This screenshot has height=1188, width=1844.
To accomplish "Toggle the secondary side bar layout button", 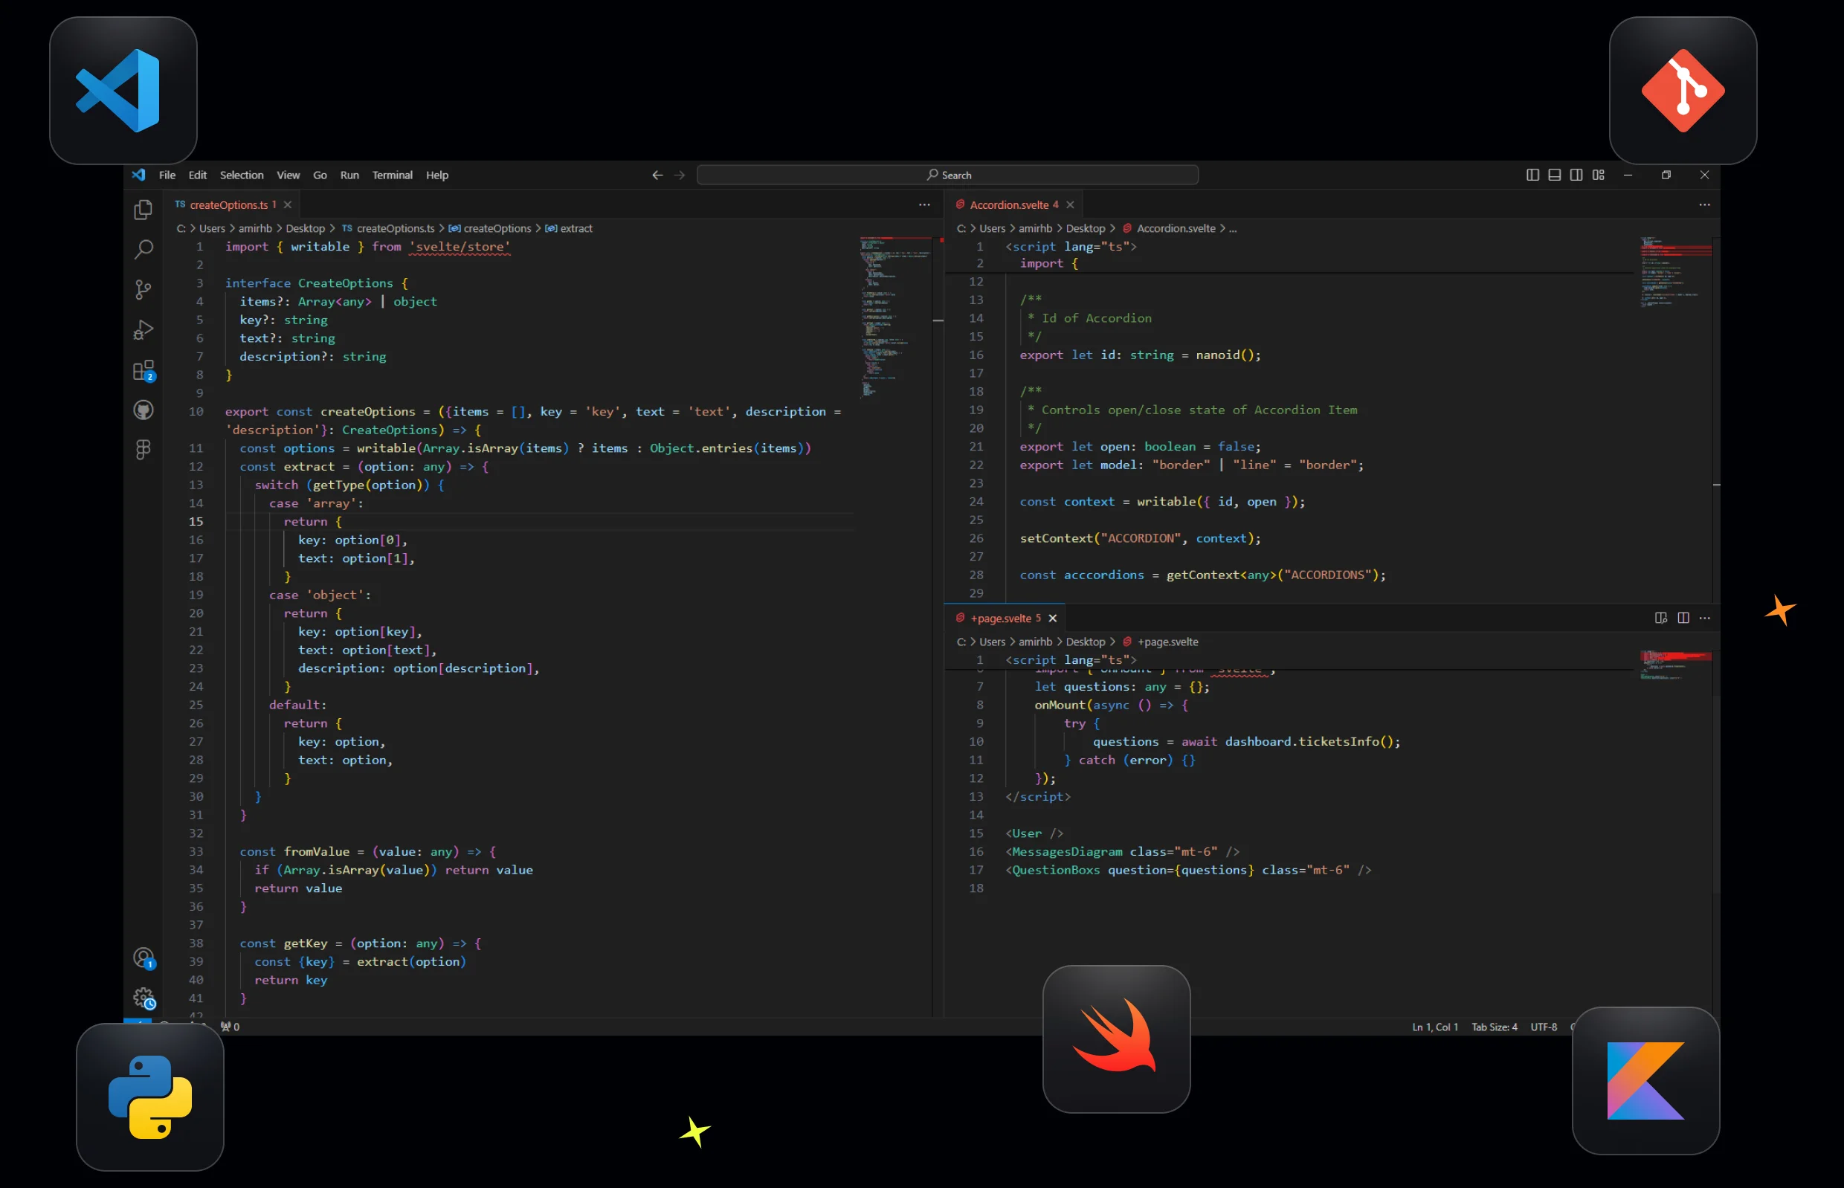I will tap(1576, 175).
